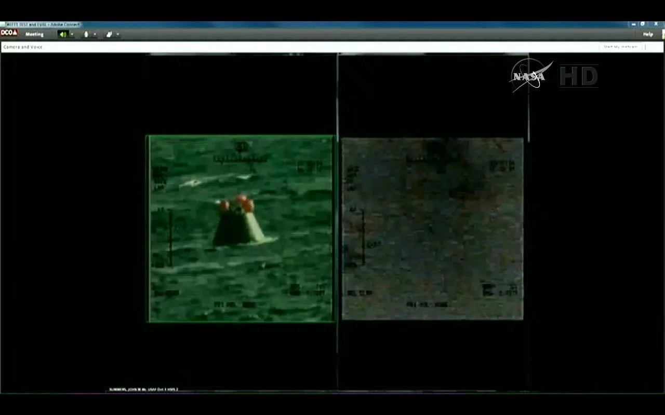Minimize the Adobe Connect window
This screenshot has width=665, height=415.
point(634,24)
